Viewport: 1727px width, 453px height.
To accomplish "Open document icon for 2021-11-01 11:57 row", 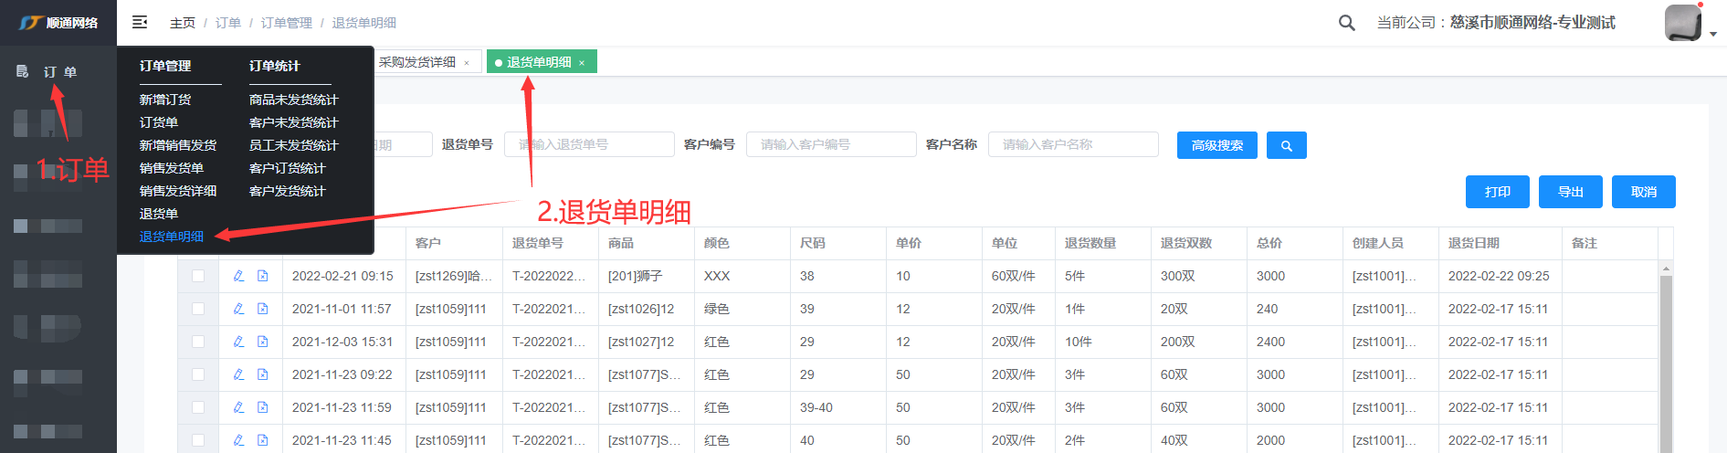I will tap(263, 309).
